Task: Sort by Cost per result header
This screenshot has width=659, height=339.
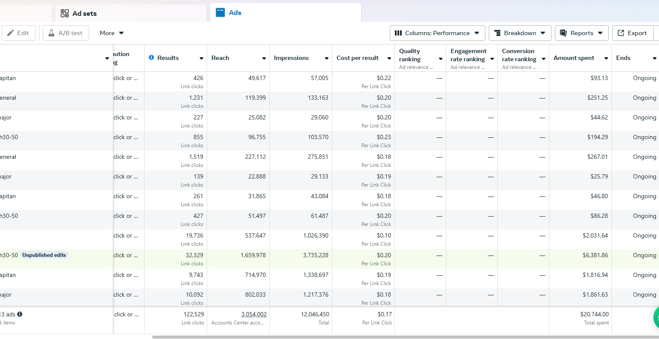Action: pos(358,58)
